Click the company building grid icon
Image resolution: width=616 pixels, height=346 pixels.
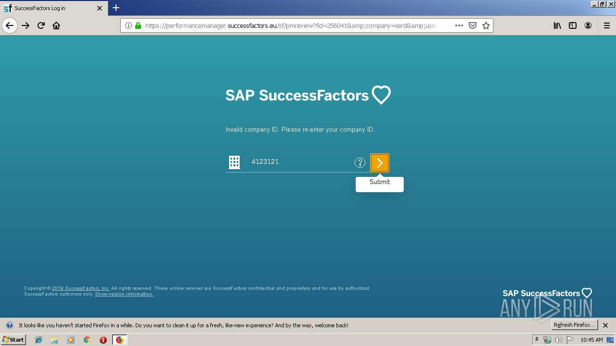click(234, 162)
